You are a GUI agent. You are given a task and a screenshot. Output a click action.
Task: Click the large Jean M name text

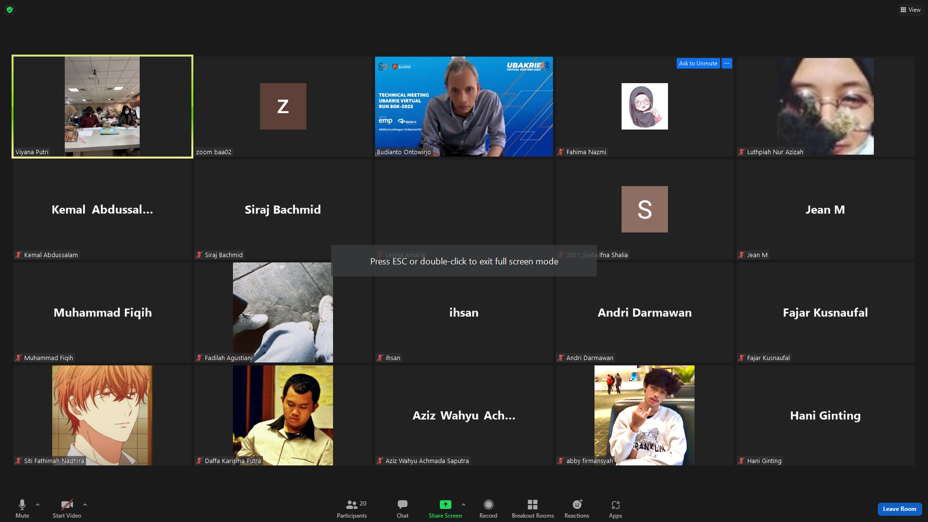826,209
